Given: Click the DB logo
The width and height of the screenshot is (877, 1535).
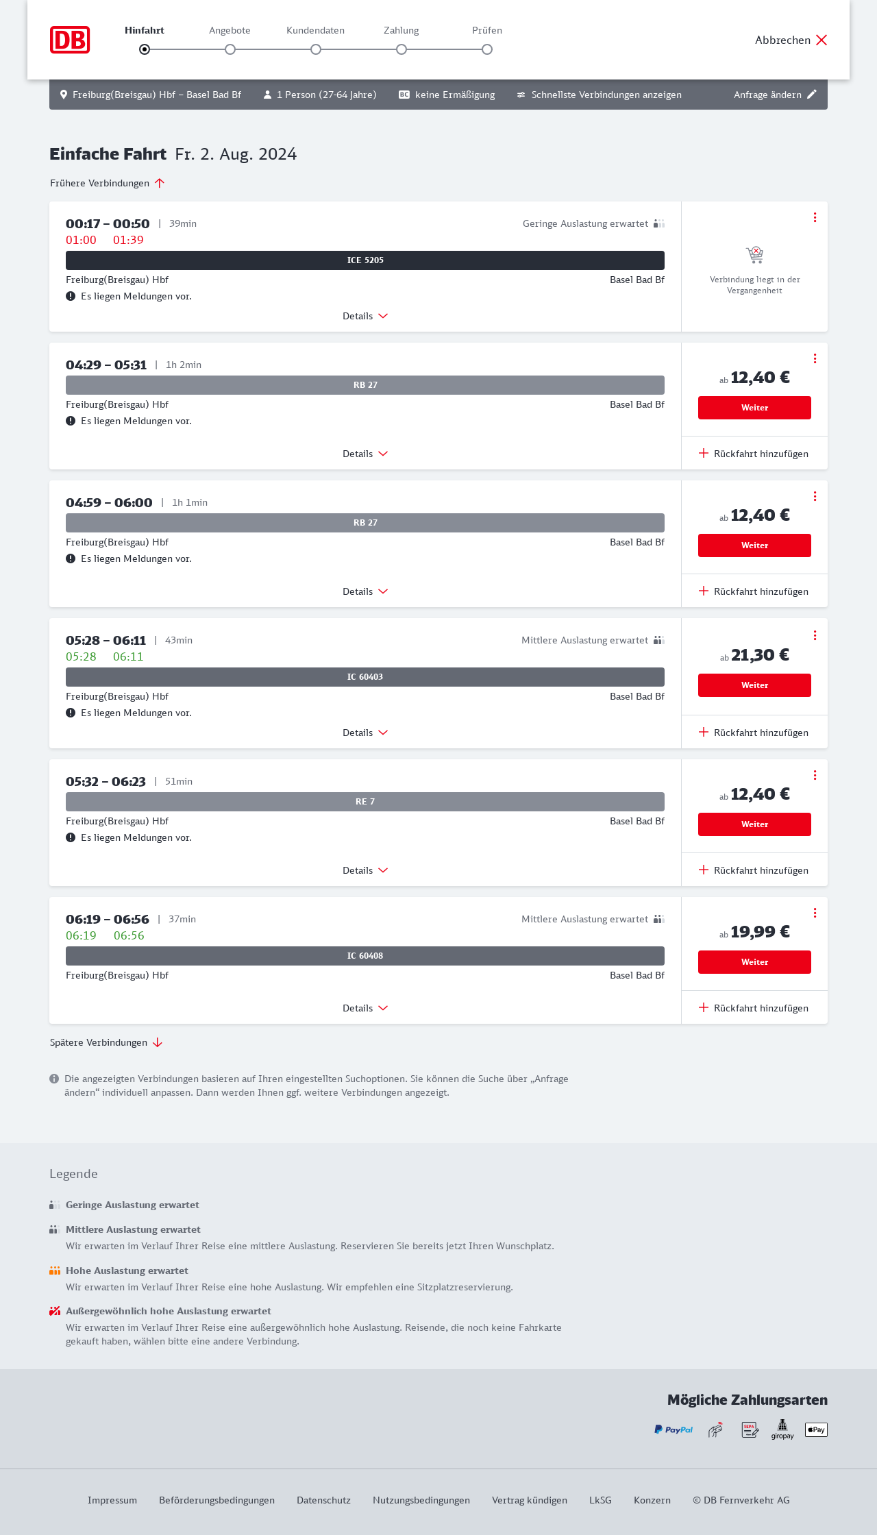Looking at the screenshot, I should 70,40.
